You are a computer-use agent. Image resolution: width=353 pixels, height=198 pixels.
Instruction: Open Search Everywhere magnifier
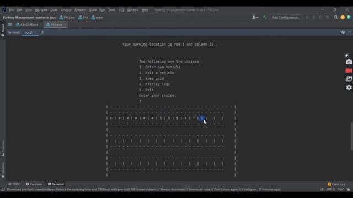tap(336, 17)
